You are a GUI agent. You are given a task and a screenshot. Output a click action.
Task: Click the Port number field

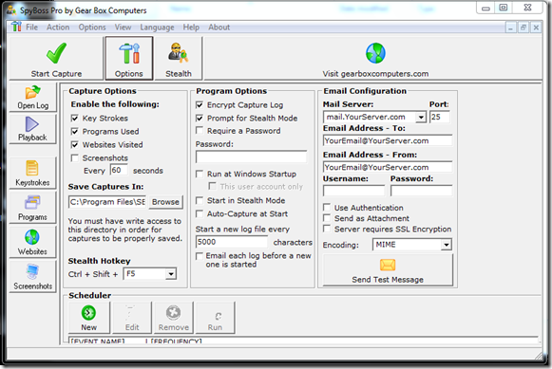click(x=440, y=117)
